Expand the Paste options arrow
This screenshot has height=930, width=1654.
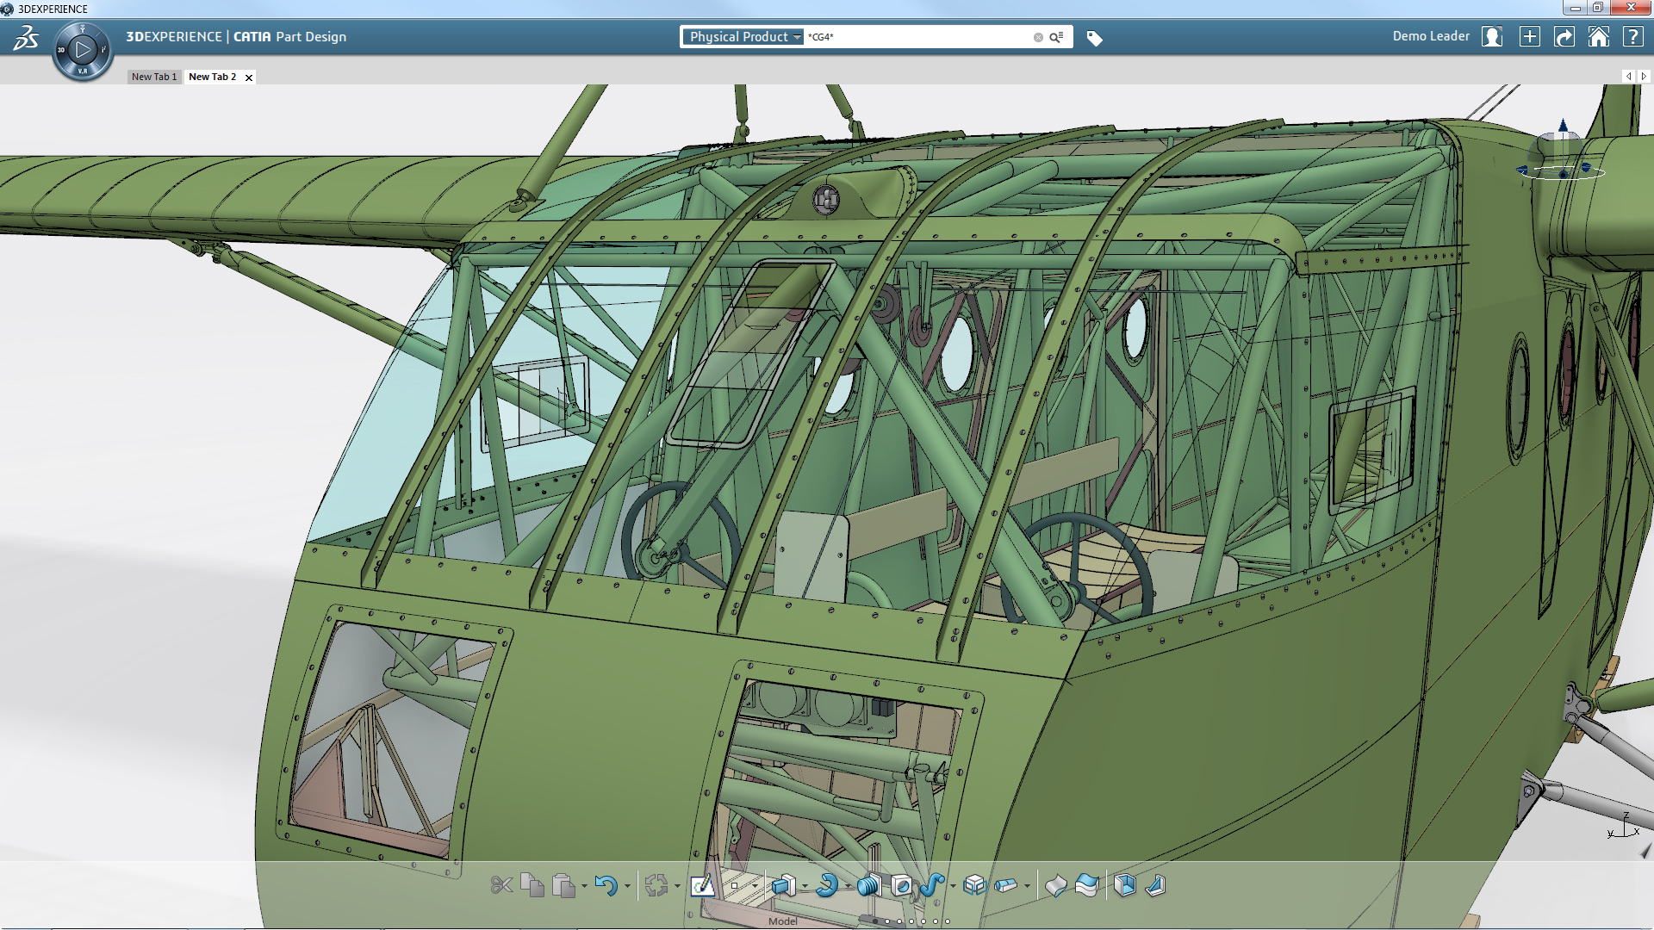pos(585,886)
